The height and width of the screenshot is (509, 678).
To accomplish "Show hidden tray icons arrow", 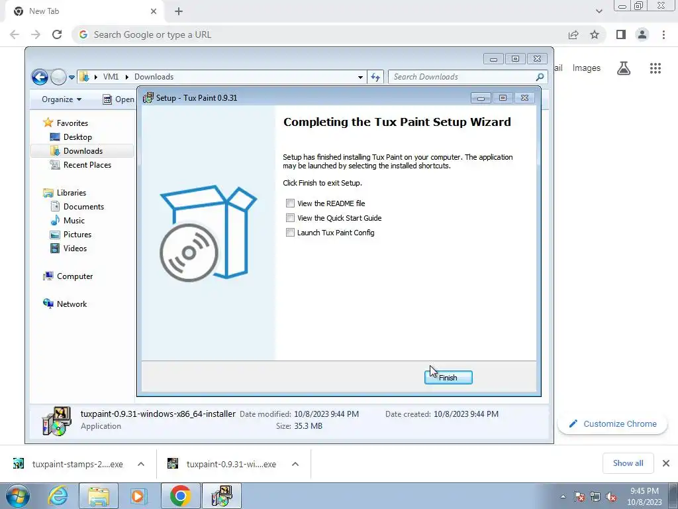I will 563,496.
